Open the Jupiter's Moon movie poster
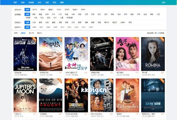 tap(25, 95)
